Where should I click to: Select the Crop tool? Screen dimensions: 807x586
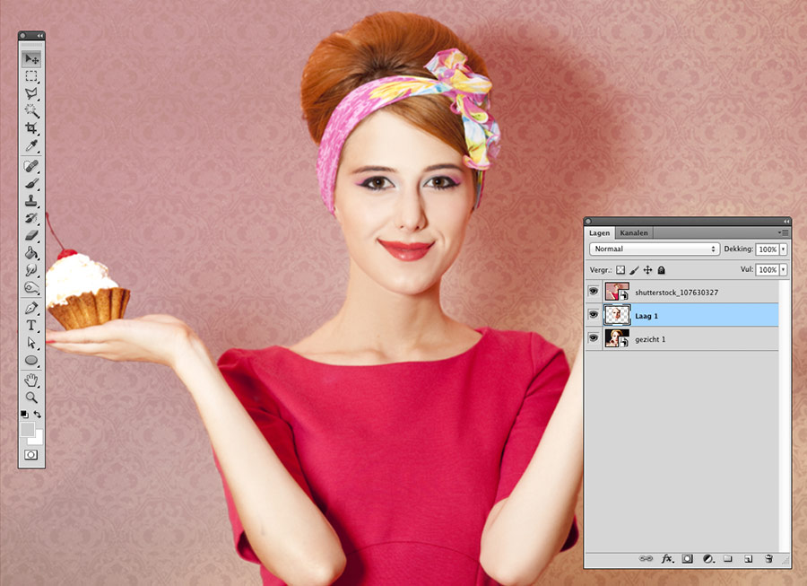coord(31,127)
